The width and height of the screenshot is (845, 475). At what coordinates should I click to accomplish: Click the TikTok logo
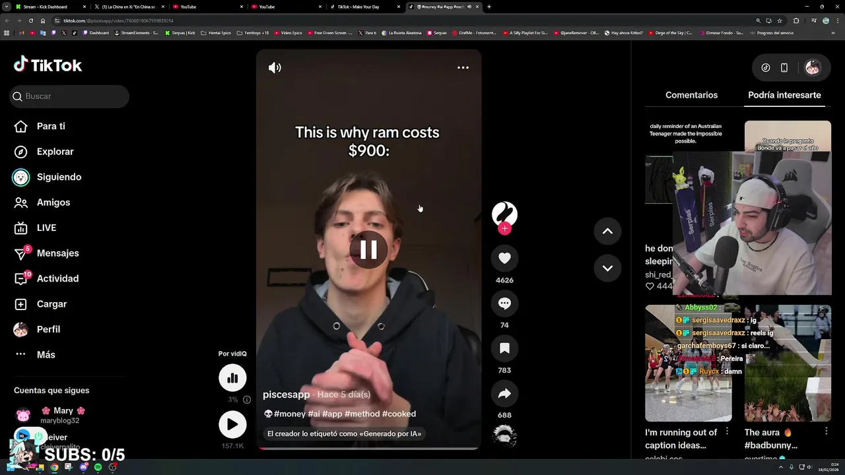click(x=48, y=65)
